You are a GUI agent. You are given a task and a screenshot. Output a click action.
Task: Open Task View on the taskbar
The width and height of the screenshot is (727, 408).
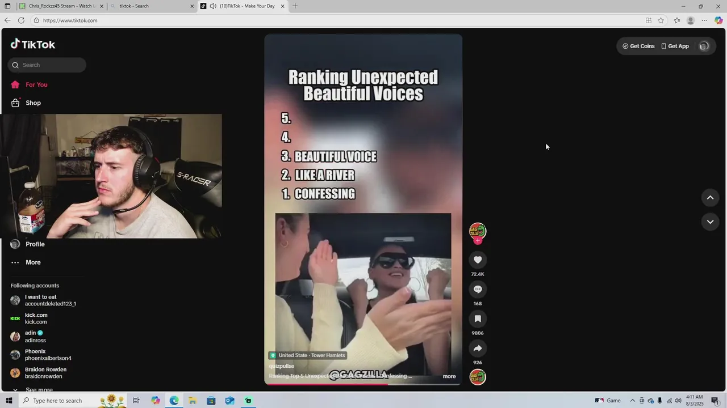[x=136, y=401]
